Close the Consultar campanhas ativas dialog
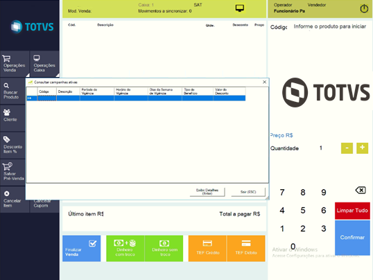This screenshot has width=373, height=280. point(265,82)
